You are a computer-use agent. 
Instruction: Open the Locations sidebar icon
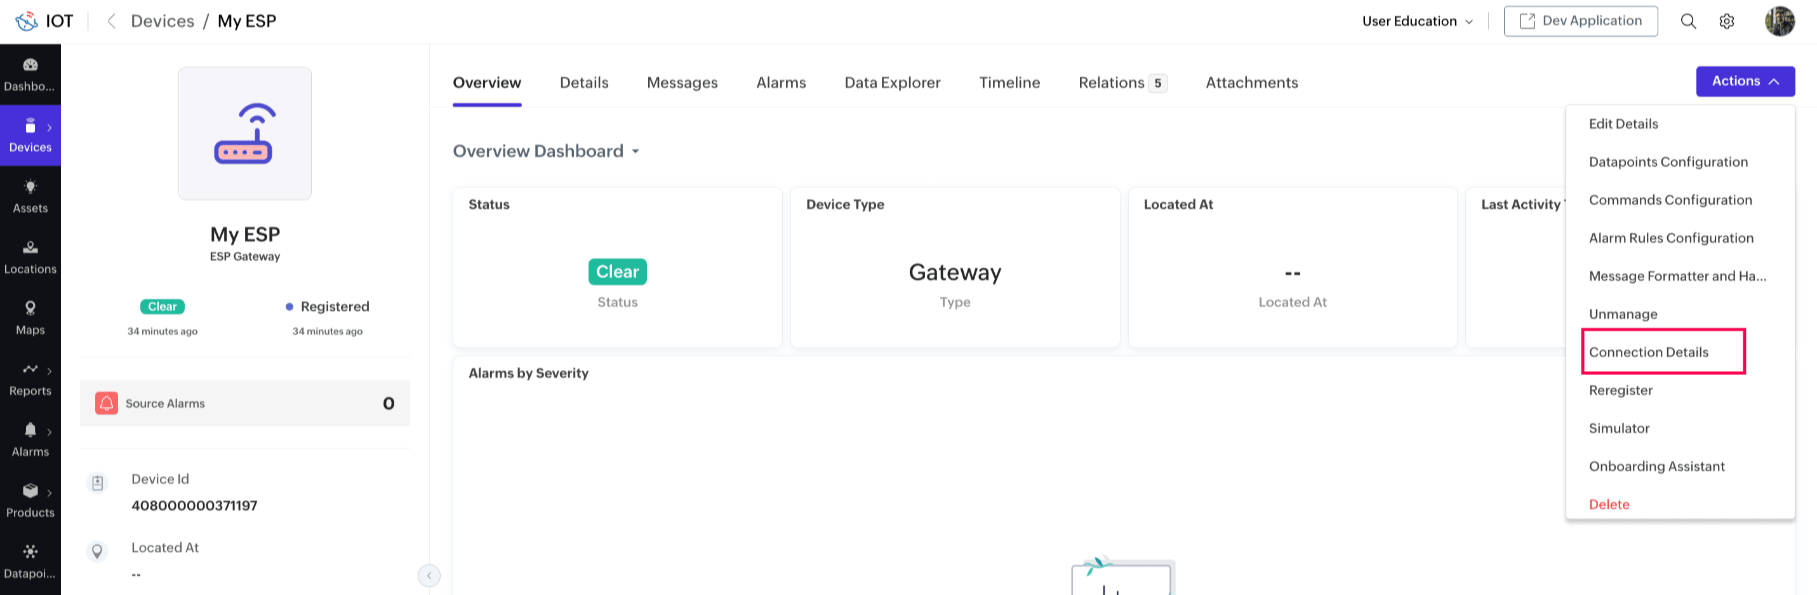30,247
